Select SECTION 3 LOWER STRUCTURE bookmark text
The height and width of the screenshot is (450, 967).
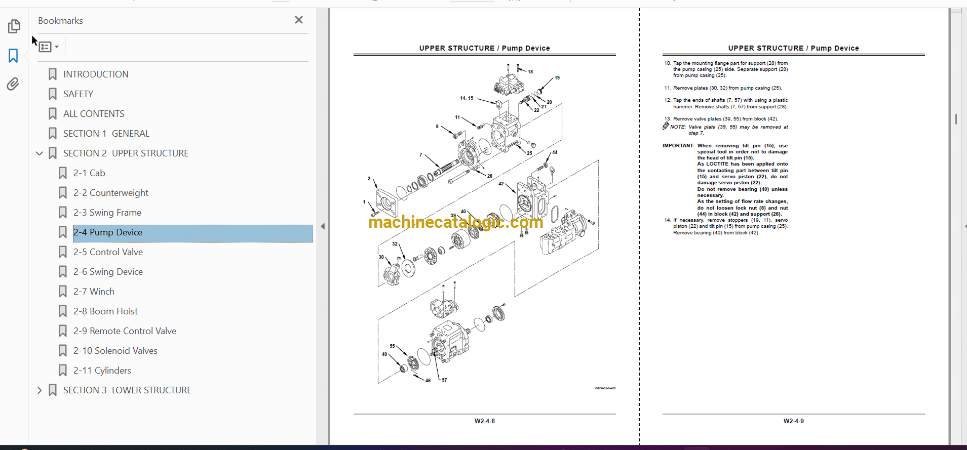tap(127, 390)
